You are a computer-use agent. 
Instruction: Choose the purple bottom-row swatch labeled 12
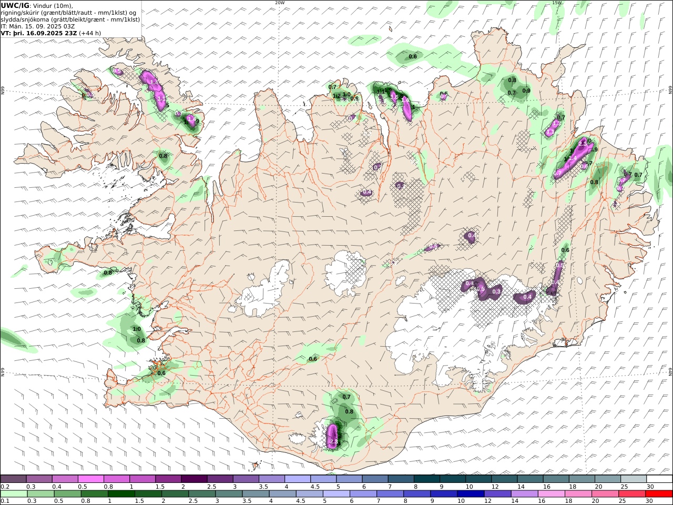click(x=497, y=494)
